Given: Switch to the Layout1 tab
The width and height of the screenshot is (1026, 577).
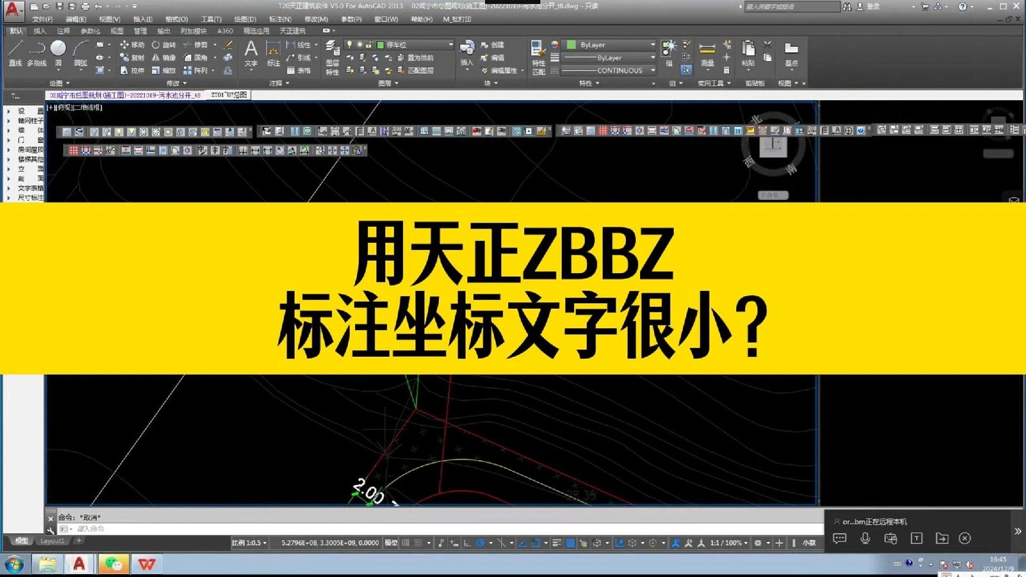Looking at the screenshot, I should point(52,541).
